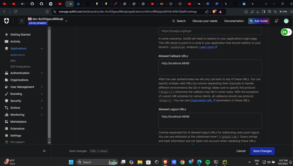Screen dimensions: 293x166
Task: Open the user profile avatar menu
Action: [286, 21]
